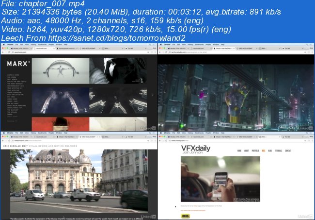Open the Marx thumbnail of the dark hooded figure
The width and height of the screenshot is (315, 220).
pyautogui.click(x=118, y=71)
